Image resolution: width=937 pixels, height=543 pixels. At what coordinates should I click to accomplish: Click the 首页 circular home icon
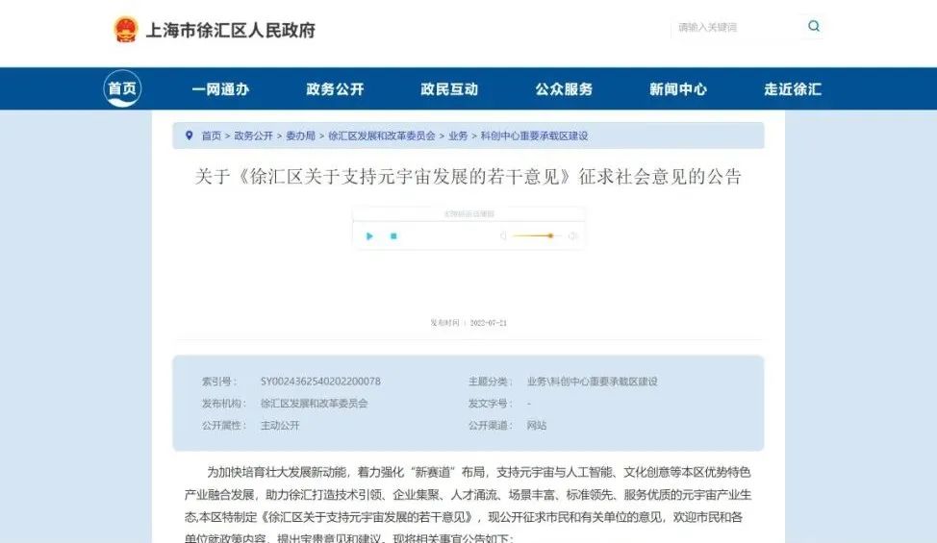[122, 89]
